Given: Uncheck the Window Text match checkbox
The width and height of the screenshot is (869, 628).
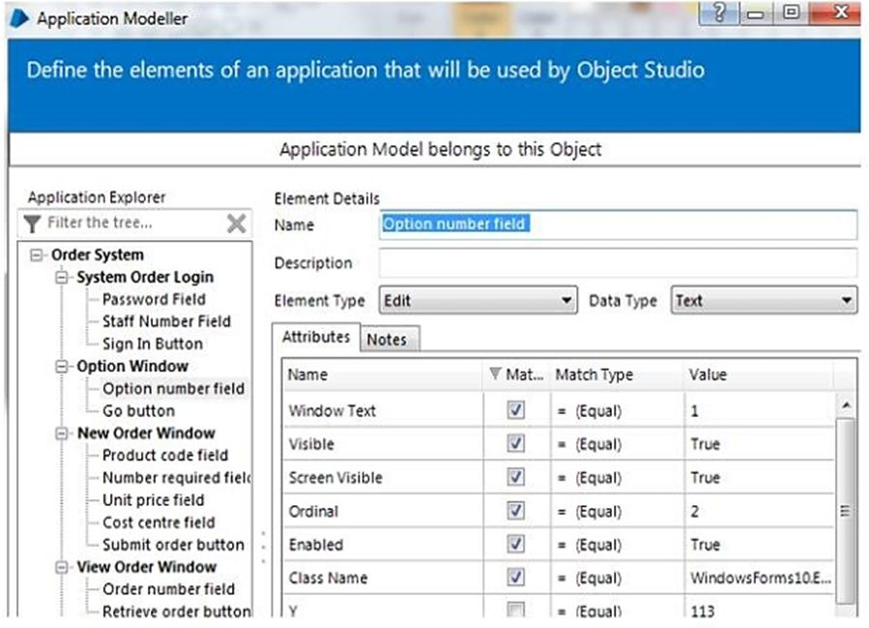Looking at the screenshot, I should (516, 410).
